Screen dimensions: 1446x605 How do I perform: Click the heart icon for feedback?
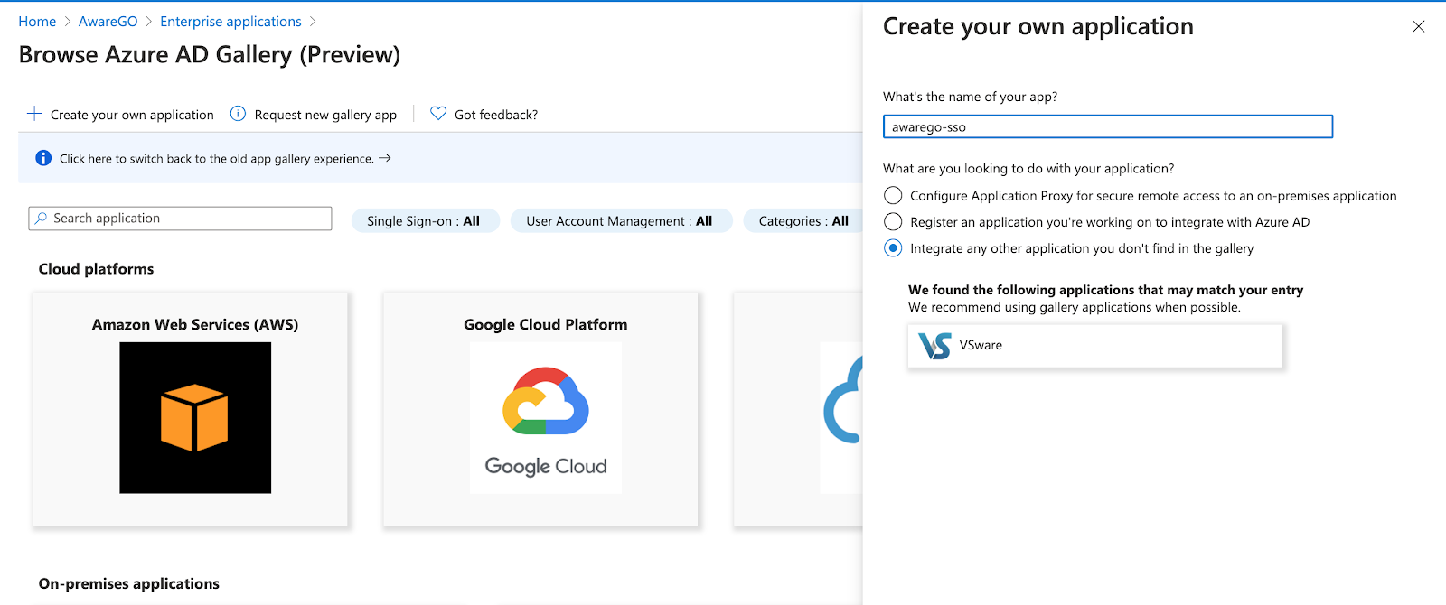(x=438, y=114)
